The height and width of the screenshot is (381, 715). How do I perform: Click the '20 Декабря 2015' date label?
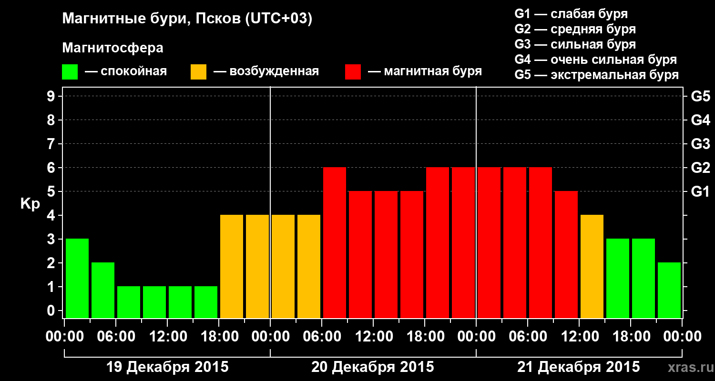tap(373, 367)
